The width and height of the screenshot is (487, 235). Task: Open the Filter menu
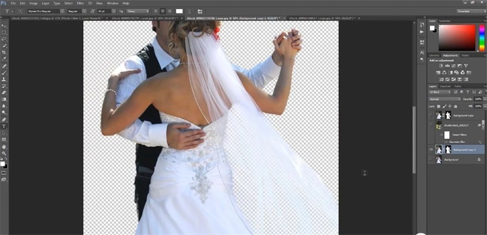(x=80, y=3)
